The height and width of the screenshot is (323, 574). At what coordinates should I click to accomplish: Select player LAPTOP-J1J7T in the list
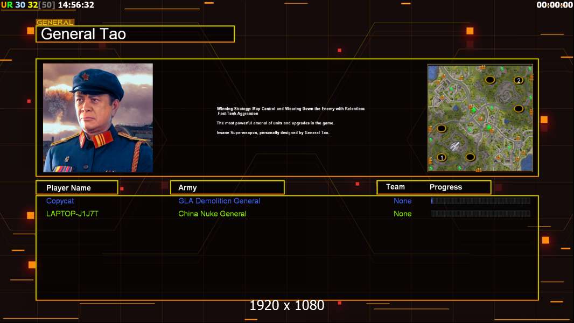click(x=72, y=214)
